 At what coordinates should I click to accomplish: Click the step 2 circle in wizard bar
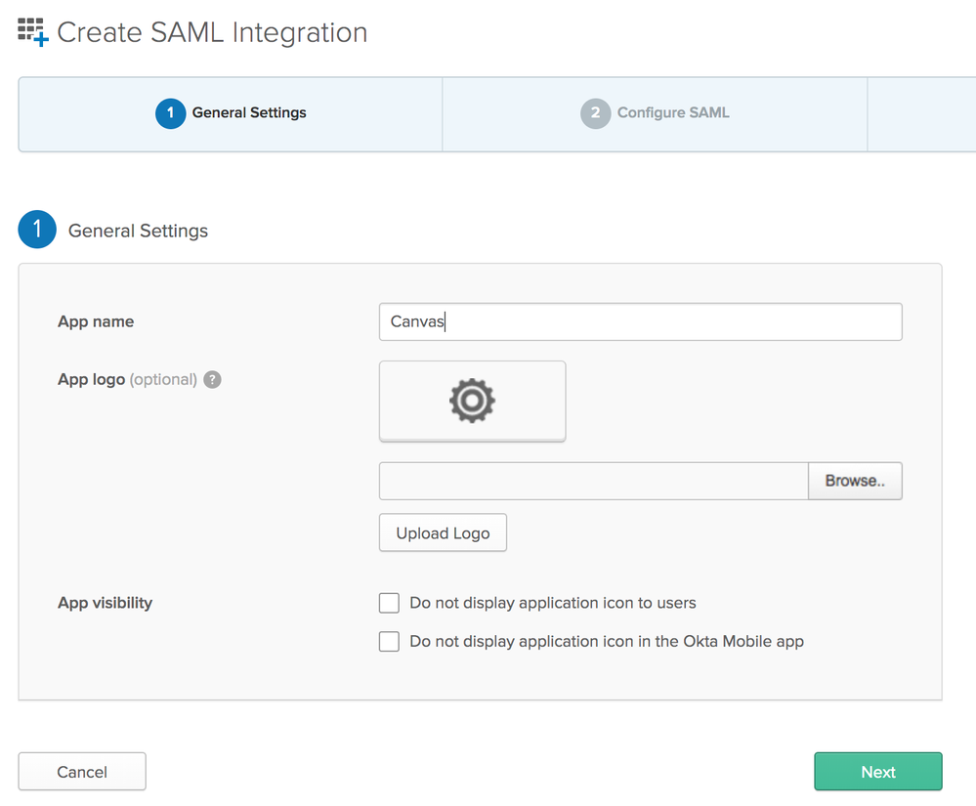coord(596,113)
